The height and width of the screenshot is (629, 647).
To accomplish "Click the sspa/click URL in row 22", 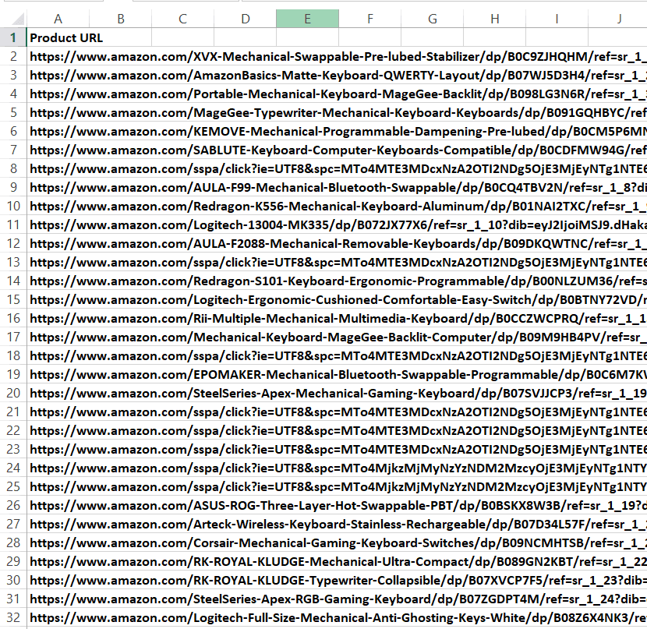I will tap(337, 430).
